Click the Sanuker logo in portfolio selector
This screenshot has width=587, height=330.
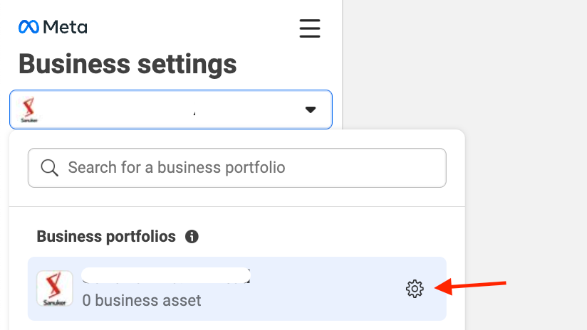click(28, 110)
